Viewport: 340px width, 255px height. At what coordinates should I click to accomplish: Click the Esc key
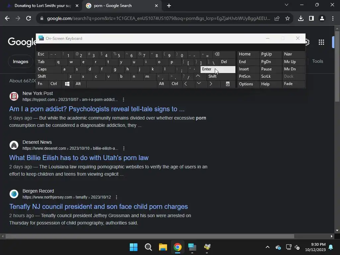[x=42, y=54]
